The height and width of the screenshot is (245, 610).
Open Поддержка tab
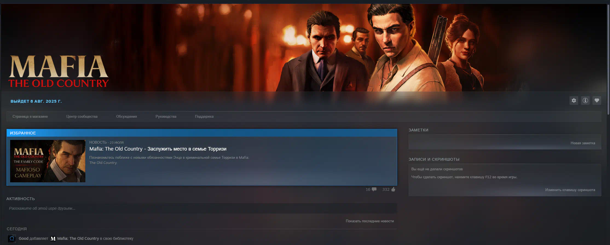tap(204, 117)
